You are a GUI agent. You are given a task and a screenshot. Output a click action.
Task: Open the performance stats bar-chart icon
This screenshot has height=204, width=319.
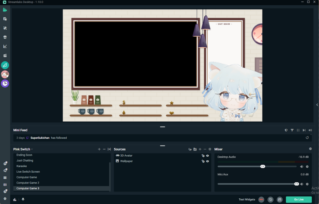click(x=15, y=200)
